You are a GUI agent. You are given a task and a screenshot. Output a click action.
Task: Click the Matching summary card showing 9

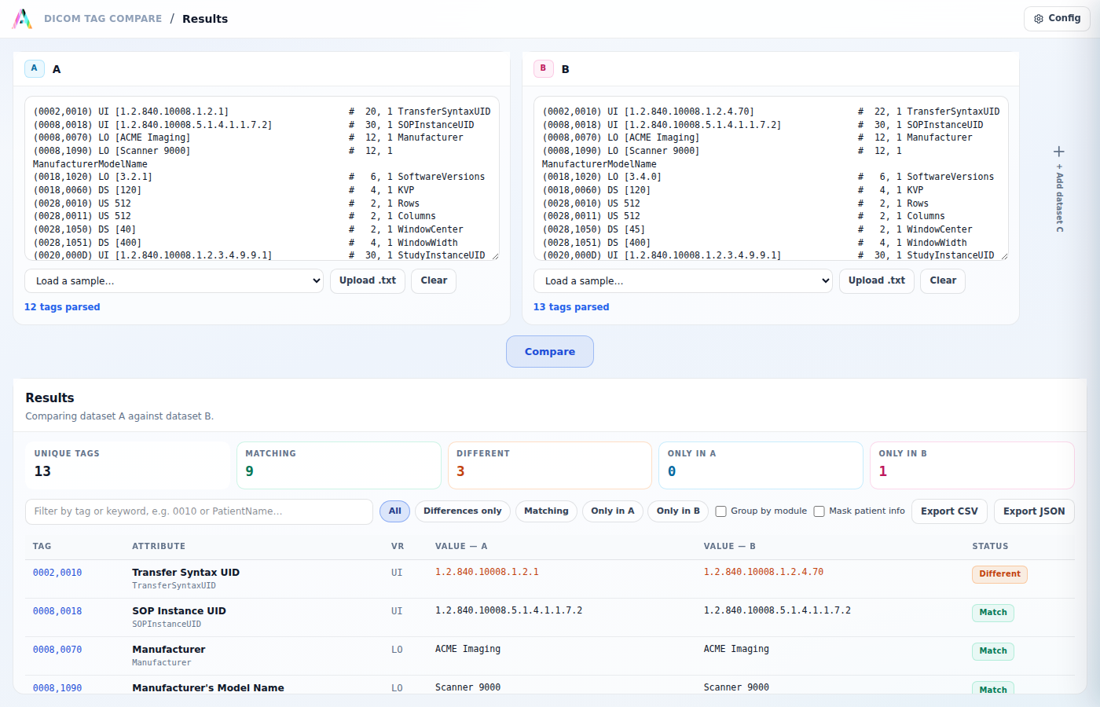click(x=339, y=465)
